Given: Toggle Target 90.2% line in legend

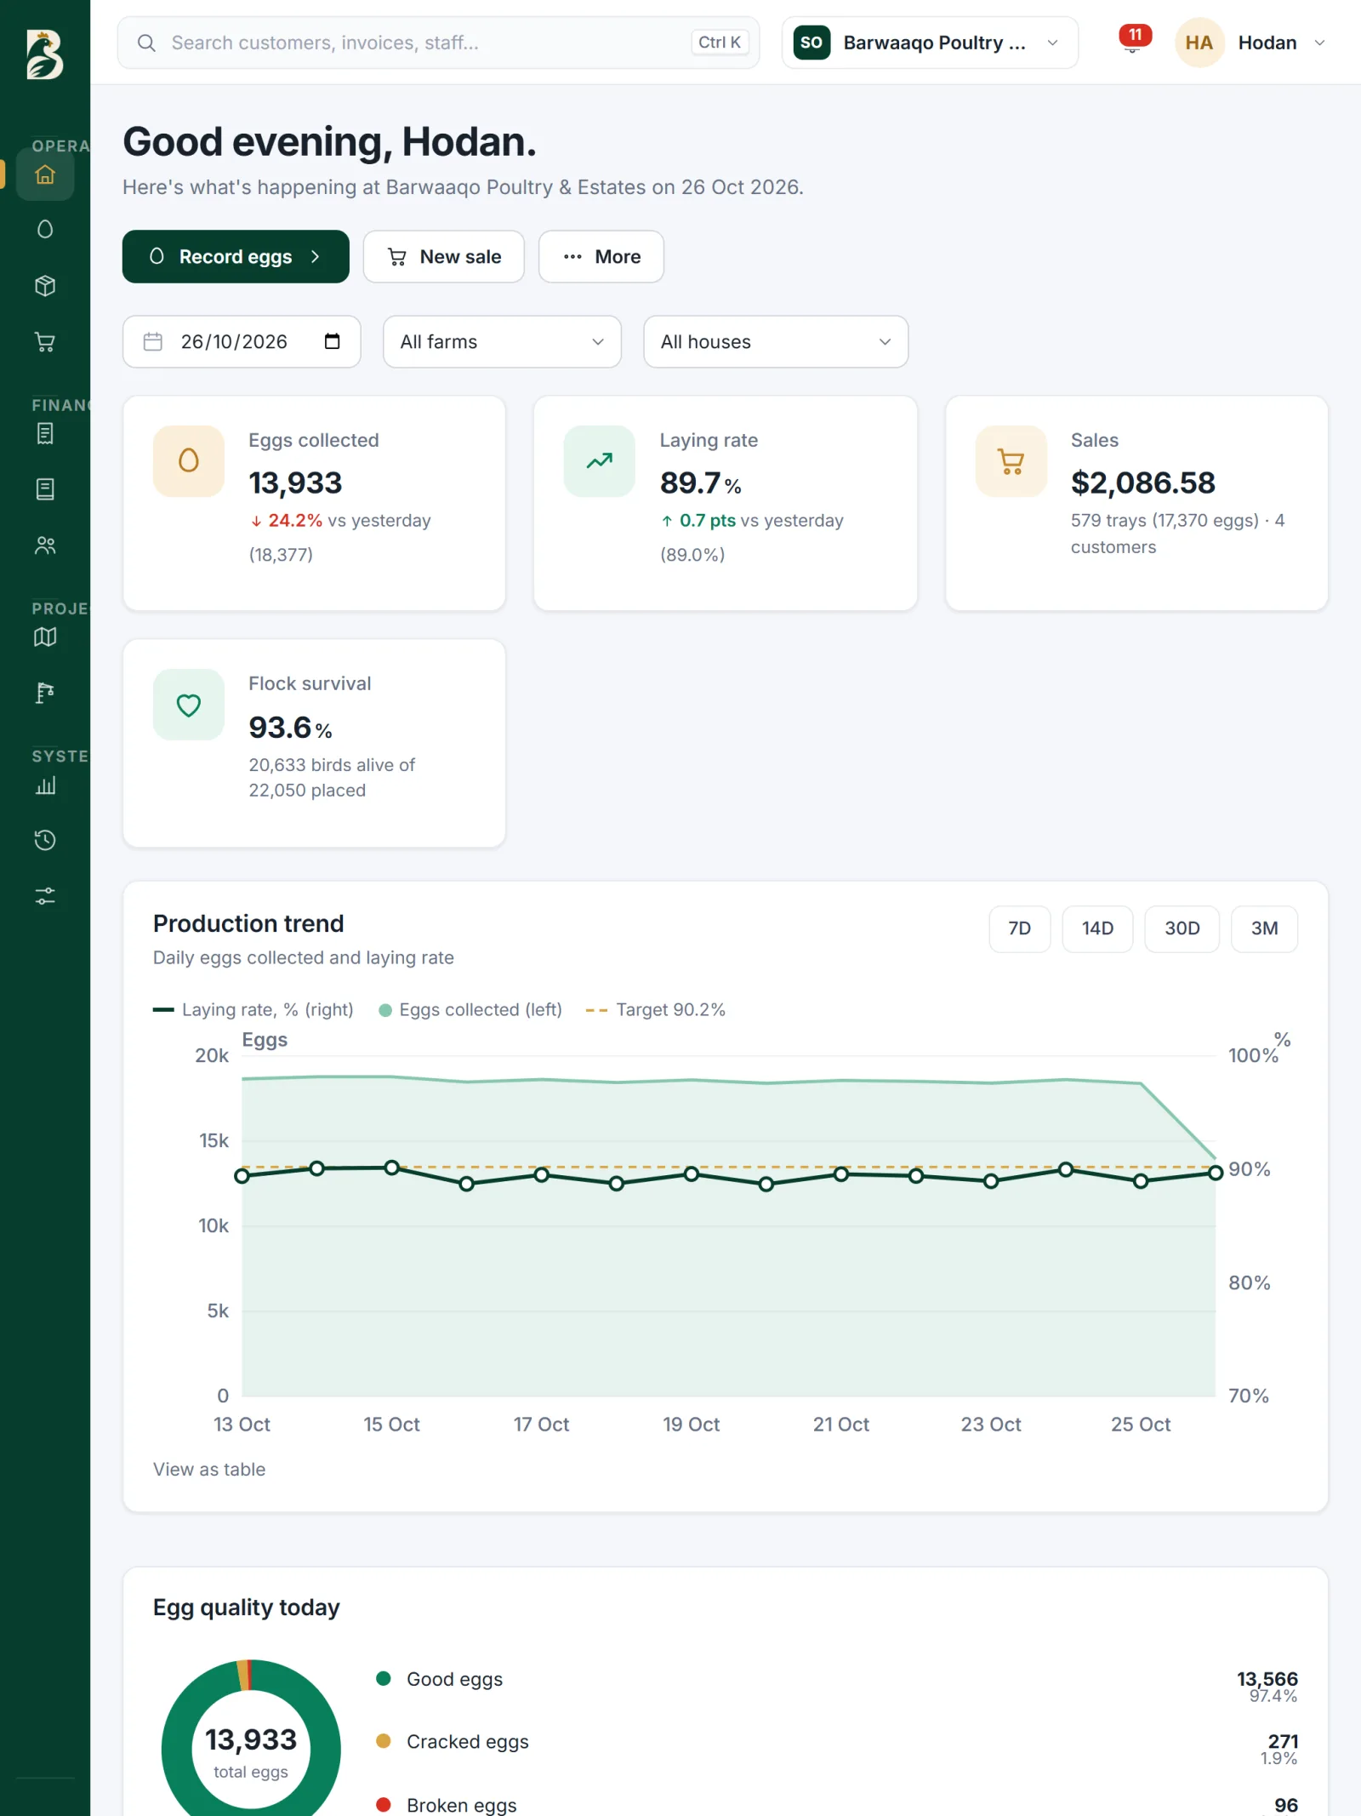Looking at the screenshot, I should click(656, 1010).
